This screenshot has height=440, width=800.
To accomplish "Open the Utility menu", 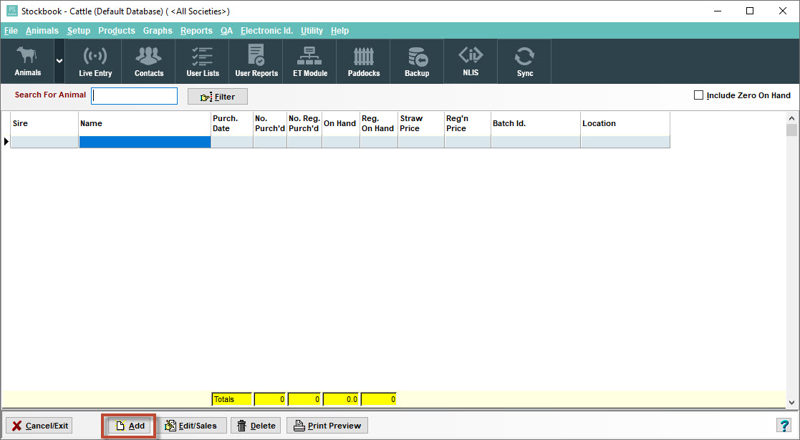I will [312, 31].
